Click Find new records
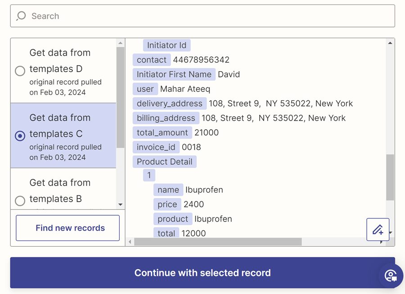Screen dimensions: 405x294 pos(67,228)
